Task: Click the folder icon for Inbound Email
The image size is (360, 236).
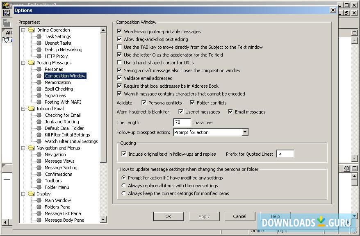Action: tap(31, 109)
